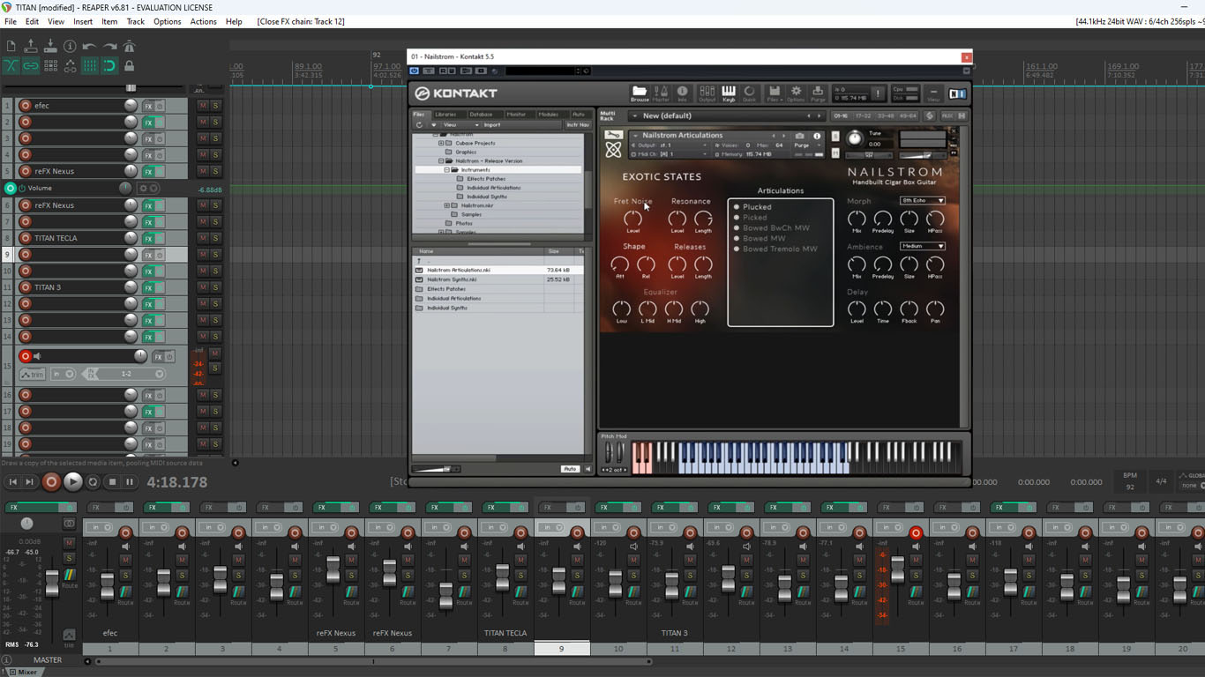Open instrument wrench edit icon
Viewport: 1205px width, 677px height.
pos(613,136)
